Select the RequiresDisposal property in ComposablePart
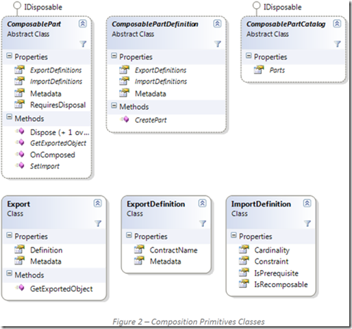Viewport: 352px width, 329px height. (x=58, y=105)
